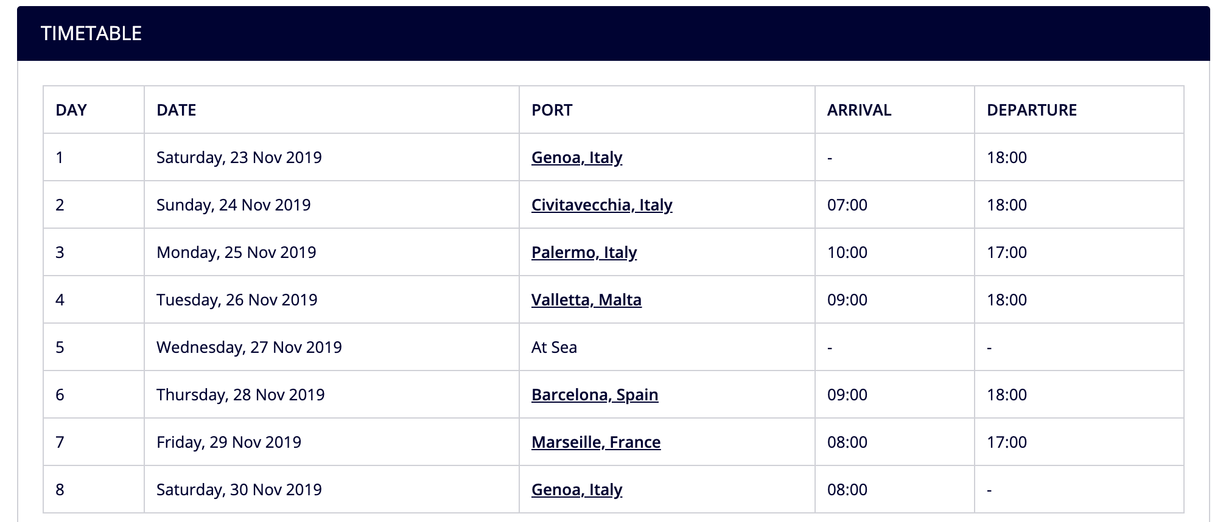The height and width of the screenshot is (522, 1226).
Task: Click the Palermo, Italy port link
Action: 584,252
